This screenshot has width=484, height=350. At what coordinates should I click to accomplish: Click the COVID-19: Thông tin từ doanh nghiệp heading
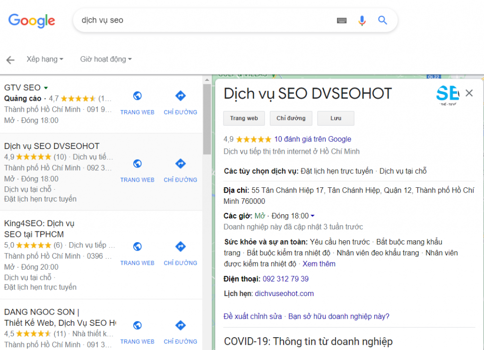point(308,341)
